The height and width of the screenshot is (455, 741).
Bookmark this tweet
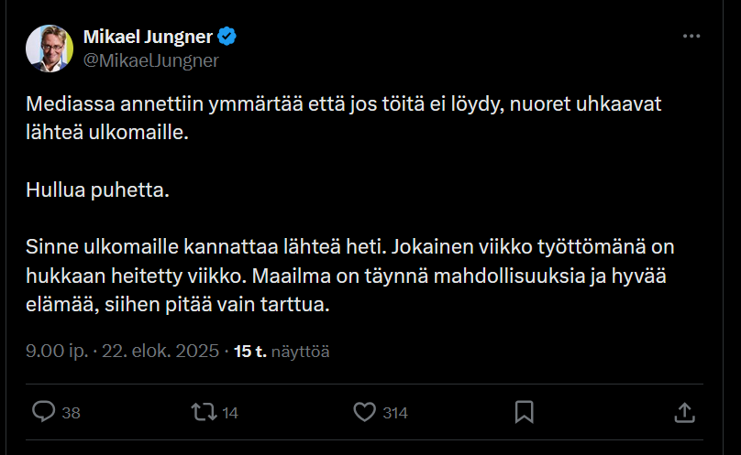pos(524,412)
